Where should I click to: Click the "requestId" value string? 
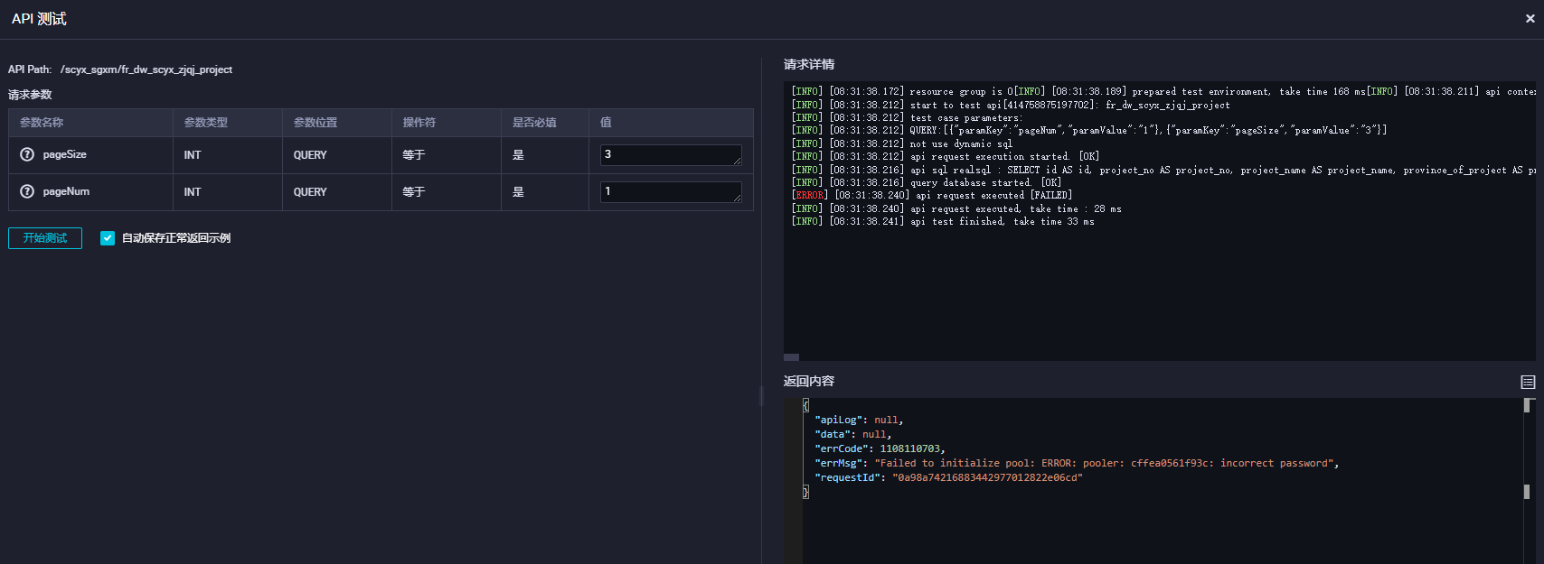987,477
